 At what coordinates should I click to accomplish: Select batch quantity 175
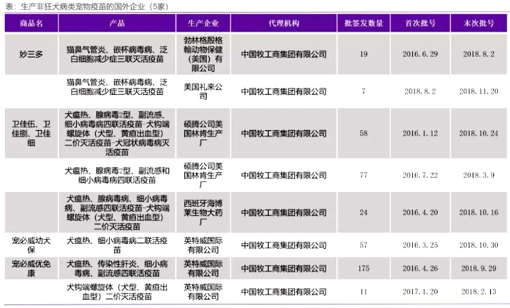click(364, 269)
